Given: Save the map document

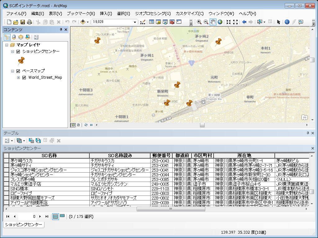Looking at the screenshot, I should click(x=23, y=22).
